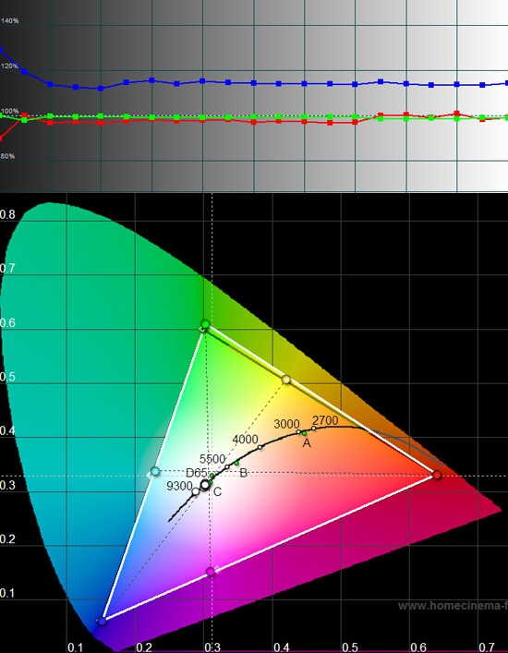The width and height of the screenshot is (508, 653).
Task: Select the 4000 marker on the black-body curve
Action: (x=260, y=447)
